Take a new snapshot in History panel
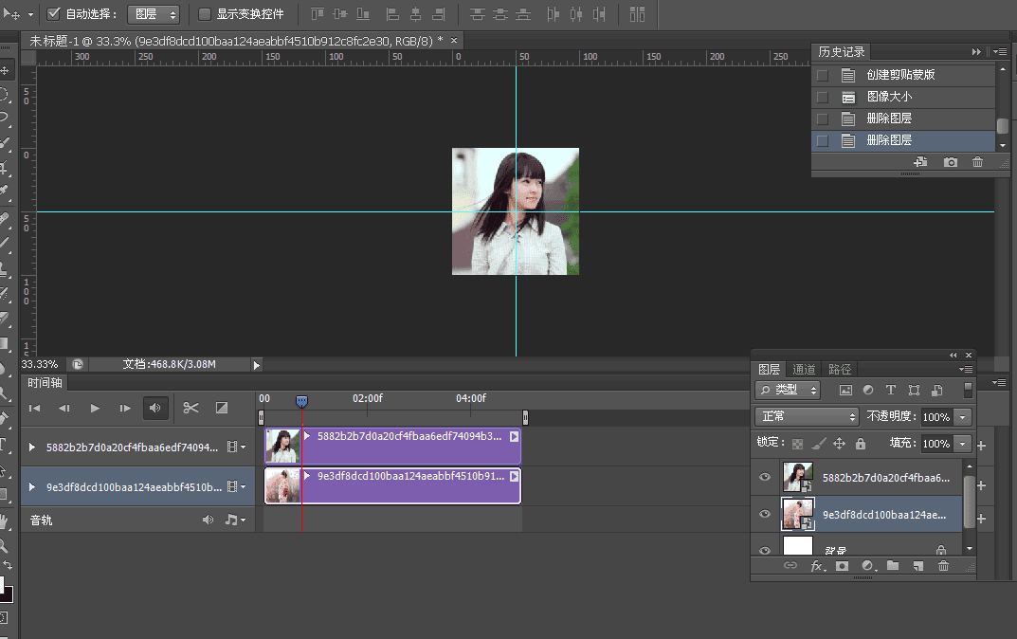Screen dimensions: 1017x639 (x=950, y=162)
